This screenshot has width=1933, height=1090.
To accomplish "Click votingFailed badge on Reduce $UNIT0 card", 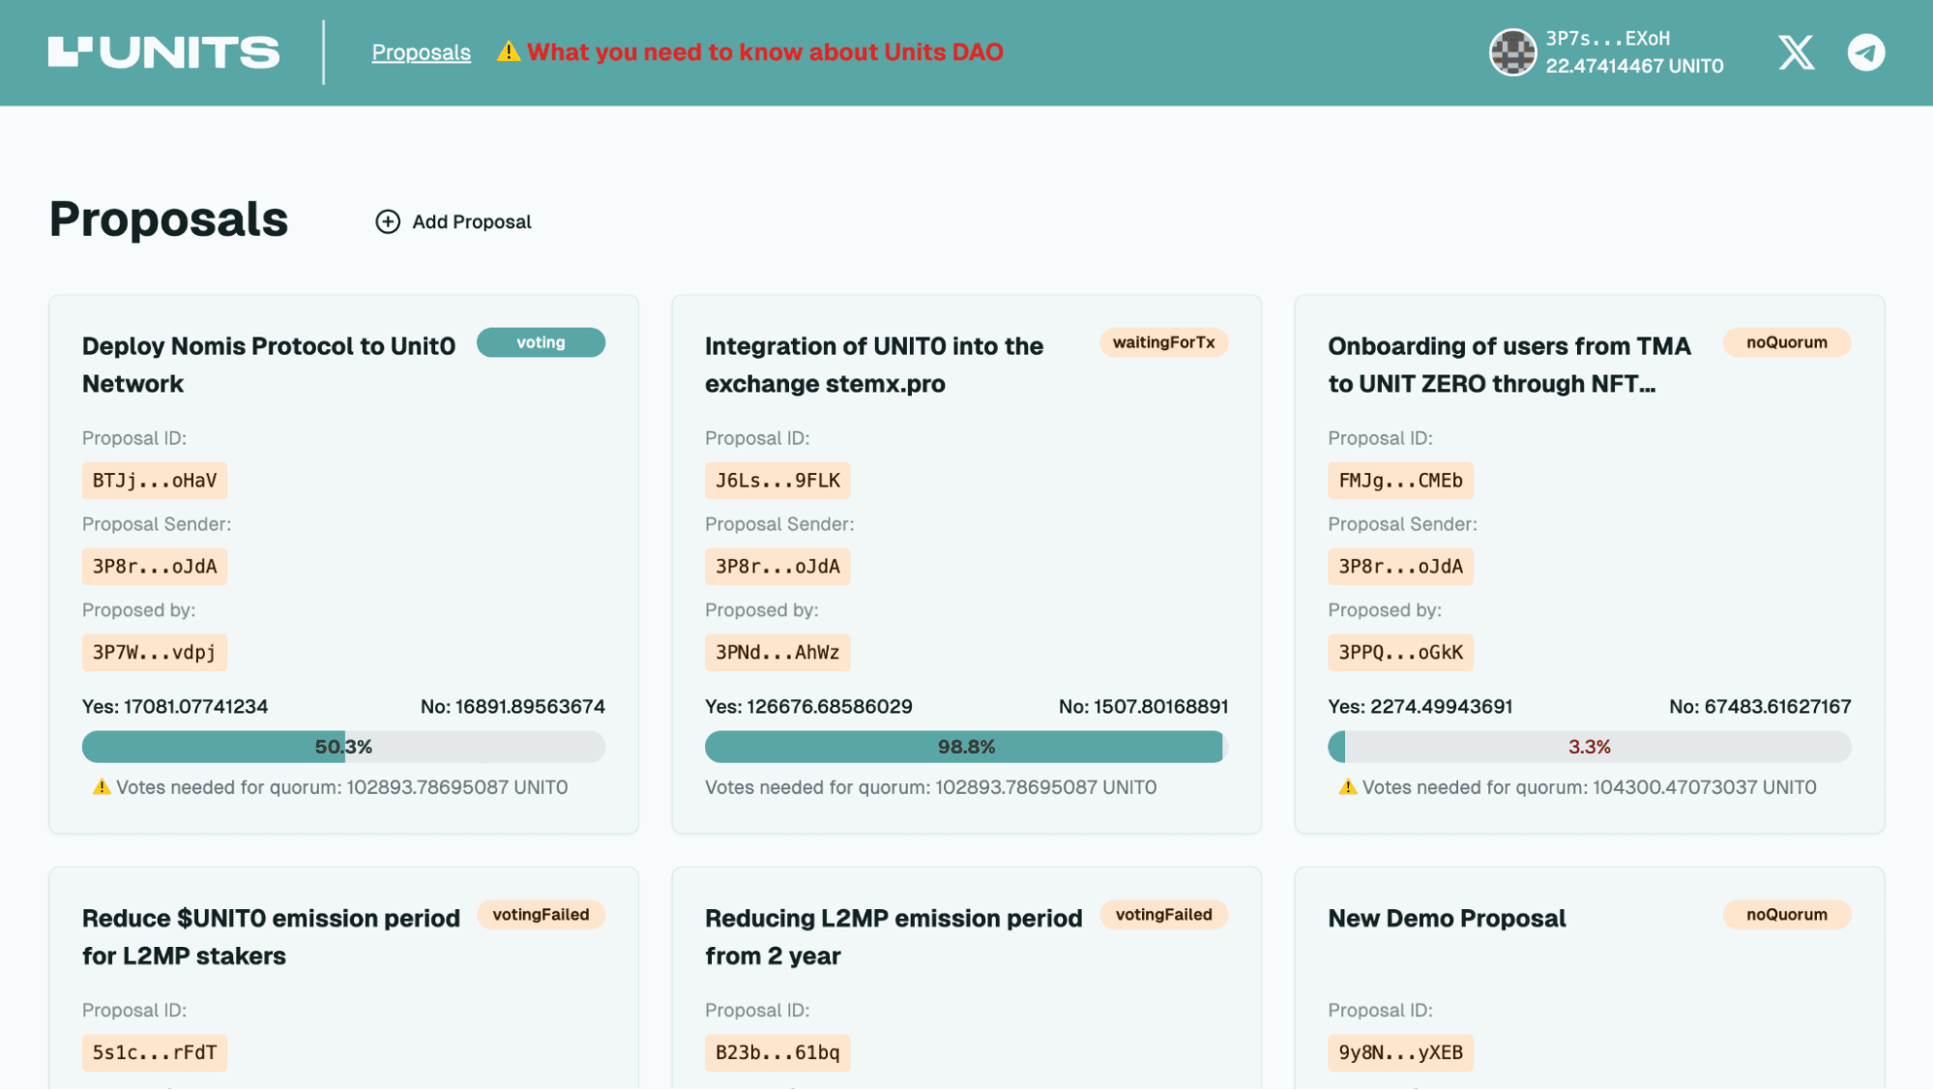I will click(x=541, y=915).
